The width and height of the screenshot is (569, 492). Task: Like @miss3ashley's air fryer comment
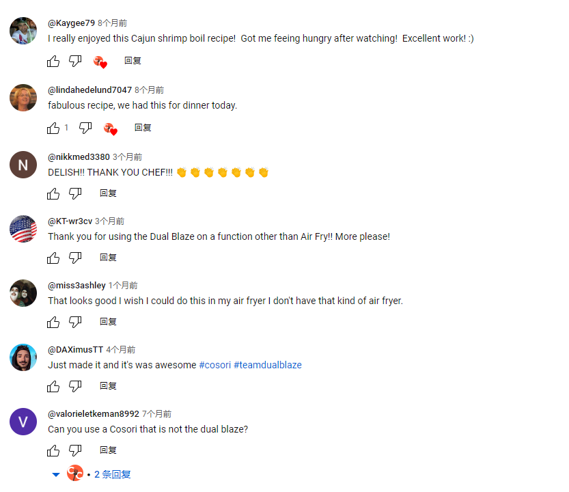tap(53, 322)
